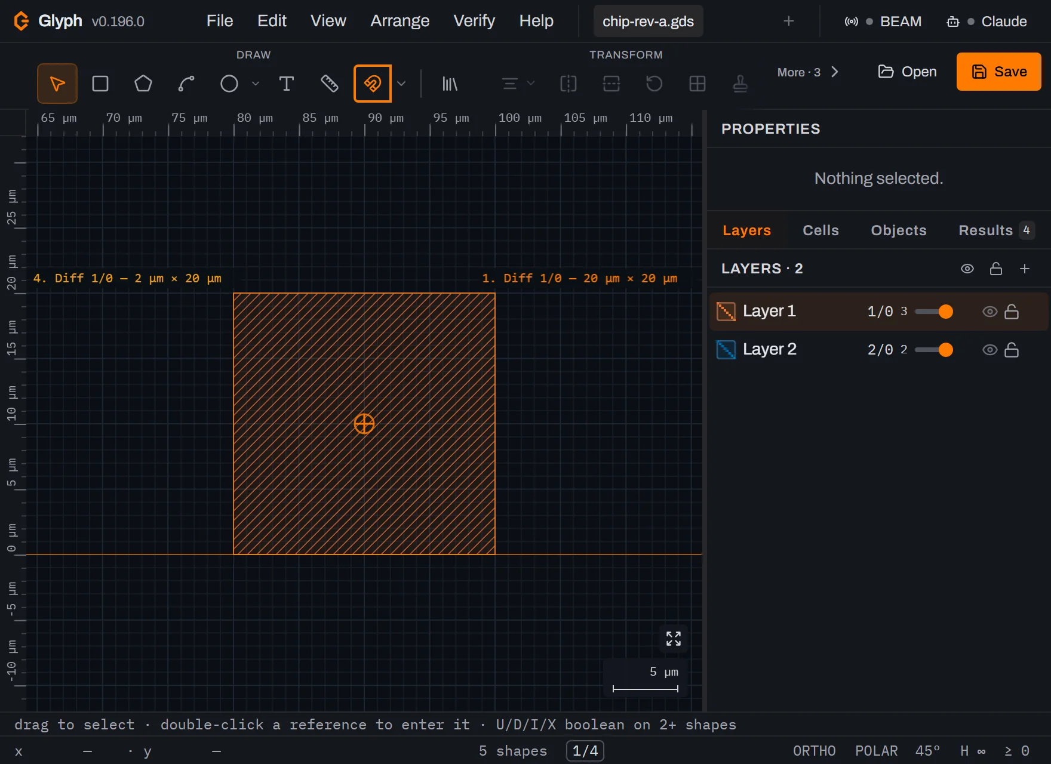Activate the ruler measure tool
This screenshot has height=764, width=1051.
[x=330, y=84]
